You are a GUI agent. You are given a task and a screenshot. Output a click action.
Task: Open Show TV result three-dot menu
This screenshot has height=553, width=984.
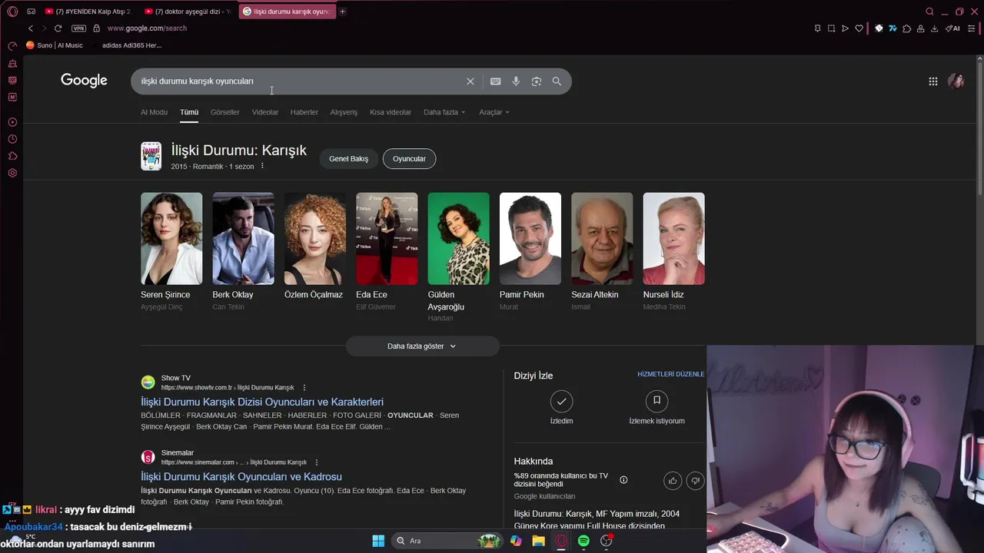pyautogui.click(x=304, y=388)
